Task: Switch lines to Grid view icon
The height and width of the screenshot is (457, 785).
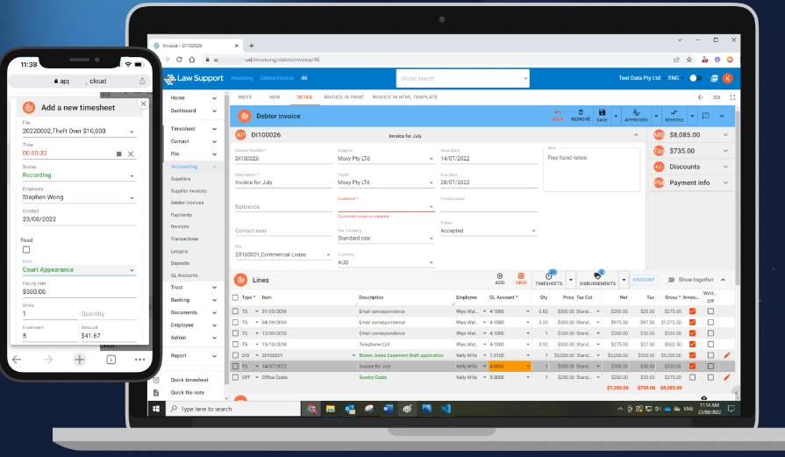Action: click(521, 278)
